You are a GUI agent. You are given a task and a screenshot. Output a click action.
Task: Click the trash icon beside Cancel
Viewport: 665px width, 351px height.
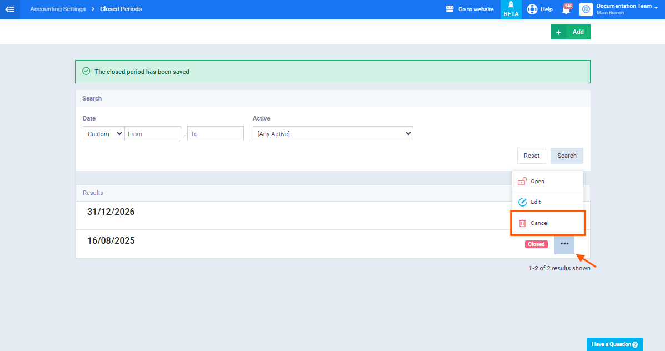tap(522, 223)
